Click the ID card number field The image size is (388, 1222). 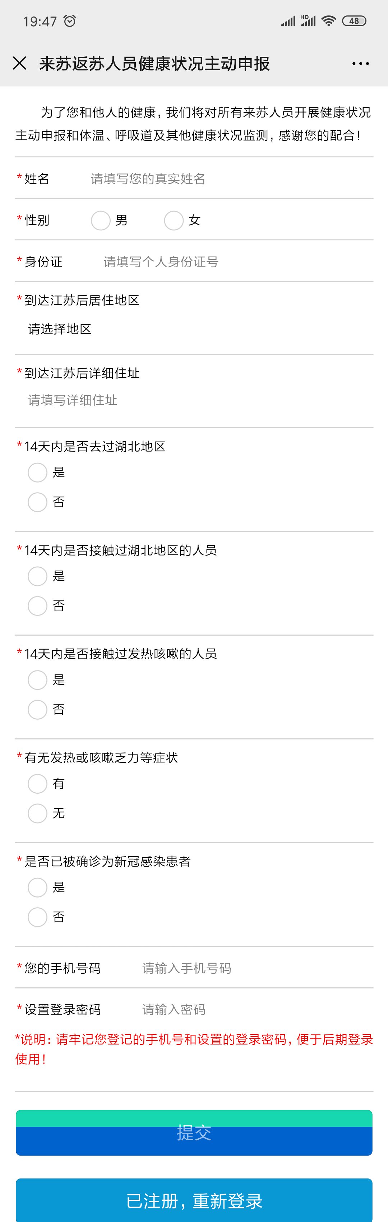(x=232, y=262)
